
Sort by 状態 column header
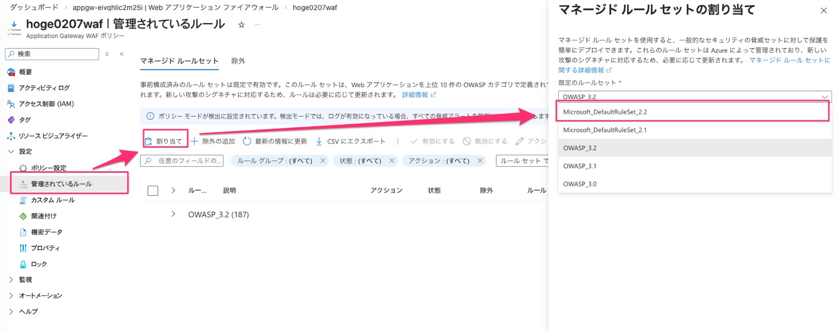(x=434, y=190)
